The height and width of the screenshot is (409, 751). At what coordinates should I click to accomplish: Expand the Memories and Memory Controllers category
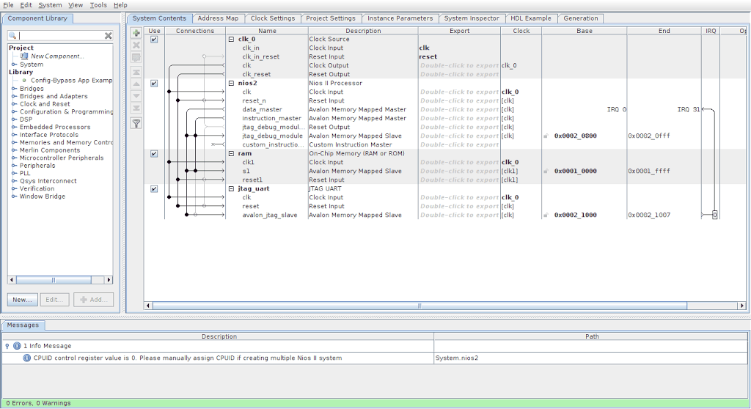(14, 142)
